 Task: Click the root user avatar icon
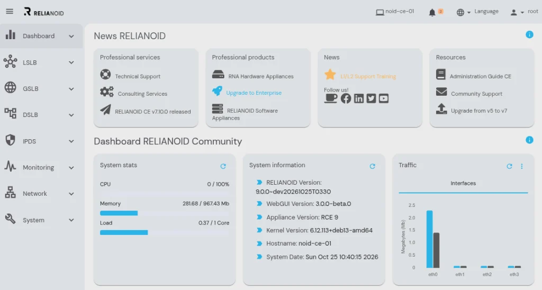point(513,13)
